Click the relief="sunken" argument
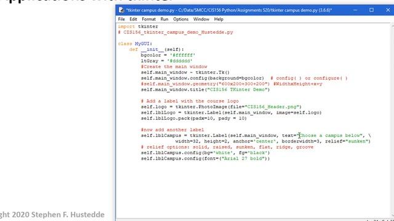The height and width of the screenshot is (221, 394). tap(346, 142)
